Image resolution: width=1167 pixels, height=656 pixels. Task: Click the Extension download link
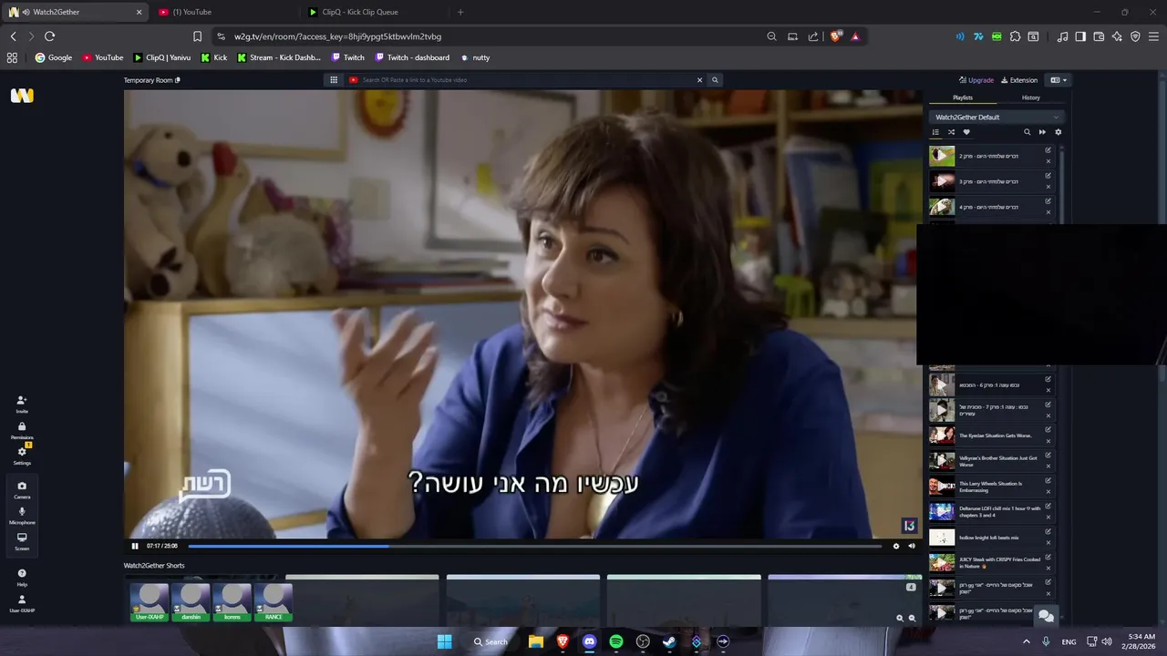(1019, 80)
